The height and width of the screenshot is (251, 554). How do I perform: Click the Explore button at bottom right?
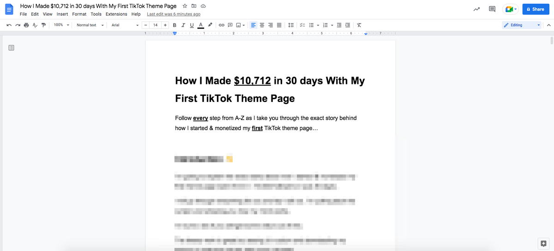tap(543, 243)
